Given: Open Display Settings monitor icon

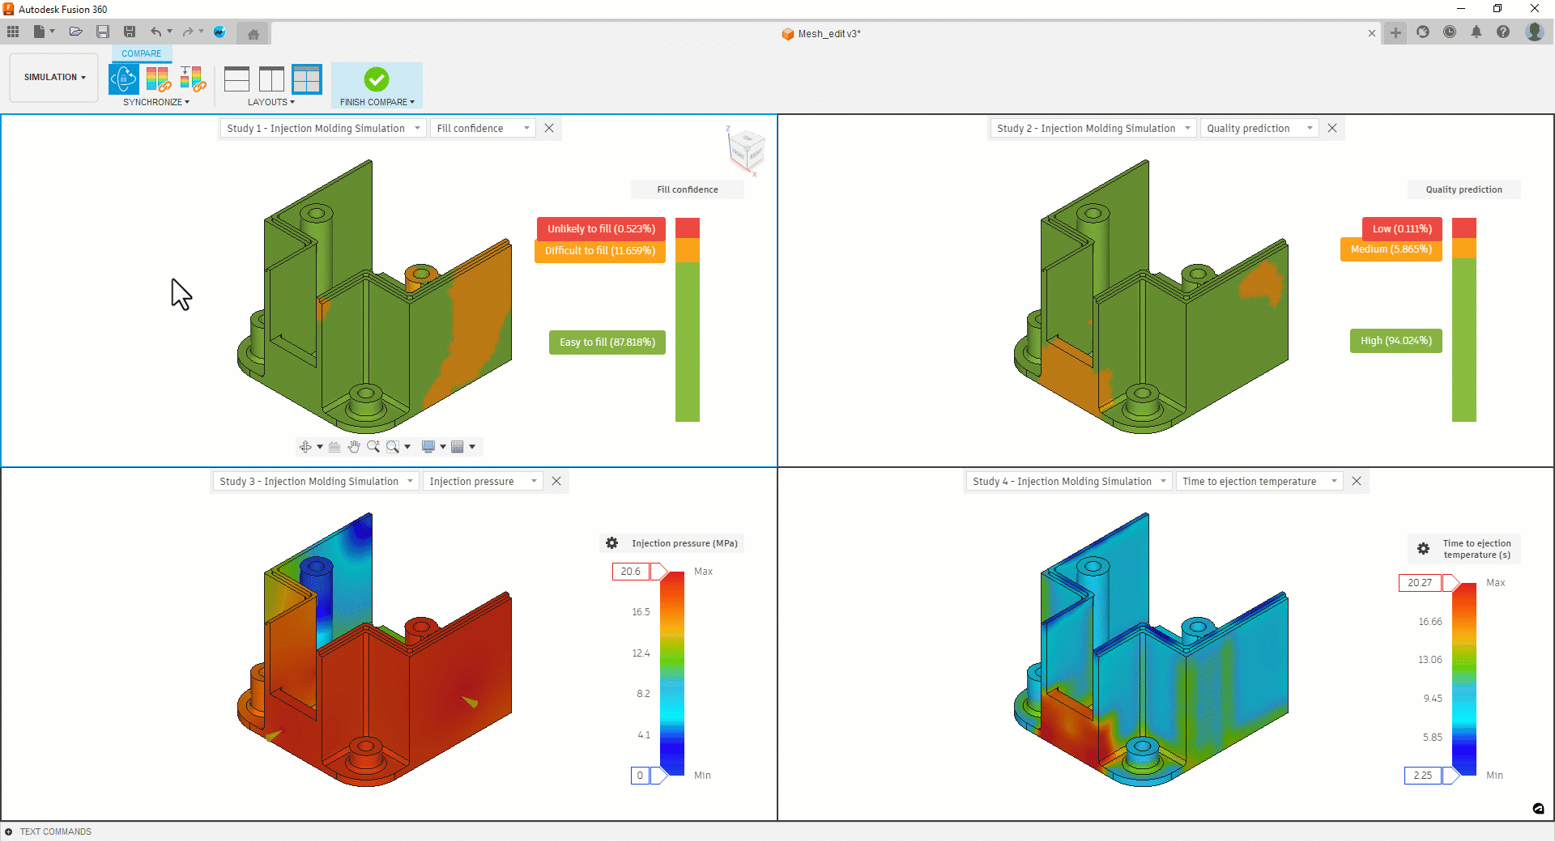Looking at the screenshot, I should click(428, 446).
